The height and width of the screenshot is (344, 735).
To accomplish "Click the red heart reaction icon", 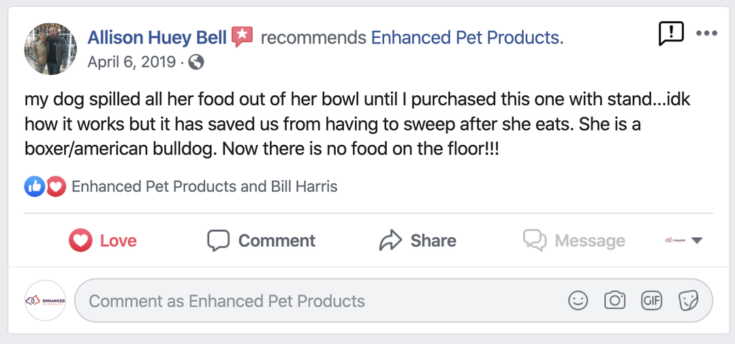I will tap(56, 186).
